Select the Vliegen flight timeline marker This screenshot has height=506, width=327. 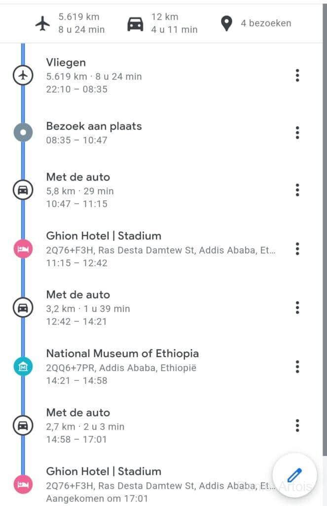[23, 76]
